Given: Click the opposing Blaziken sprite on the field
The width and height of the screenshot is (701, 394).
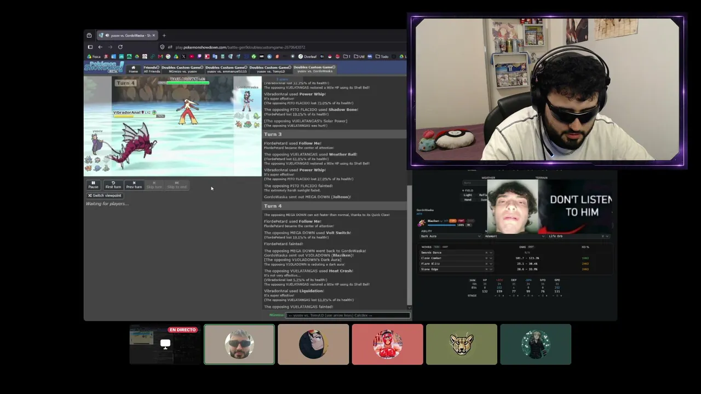Looking at the screenshot, I should [x=187, y=111].
